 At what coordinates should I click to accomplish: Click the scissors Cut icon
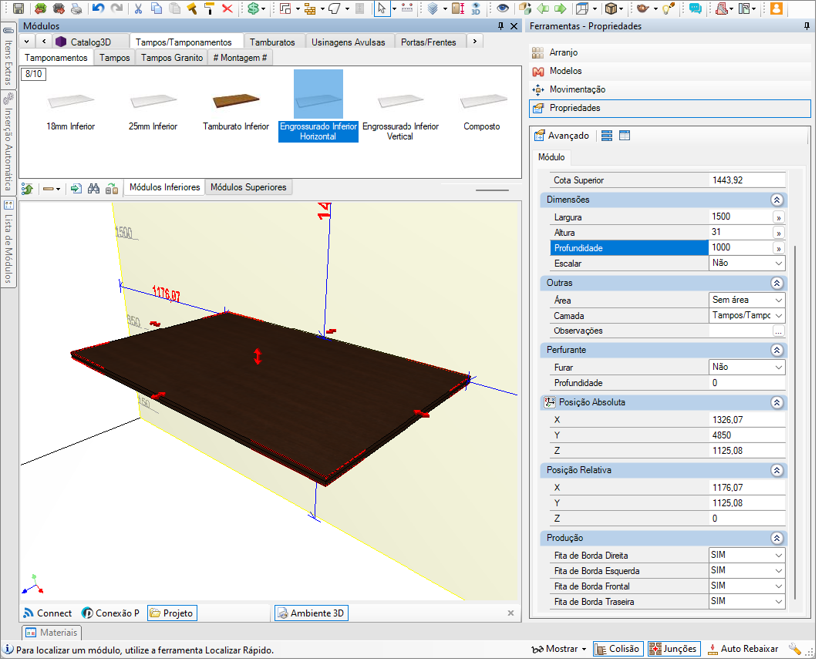tap(138, 8)
